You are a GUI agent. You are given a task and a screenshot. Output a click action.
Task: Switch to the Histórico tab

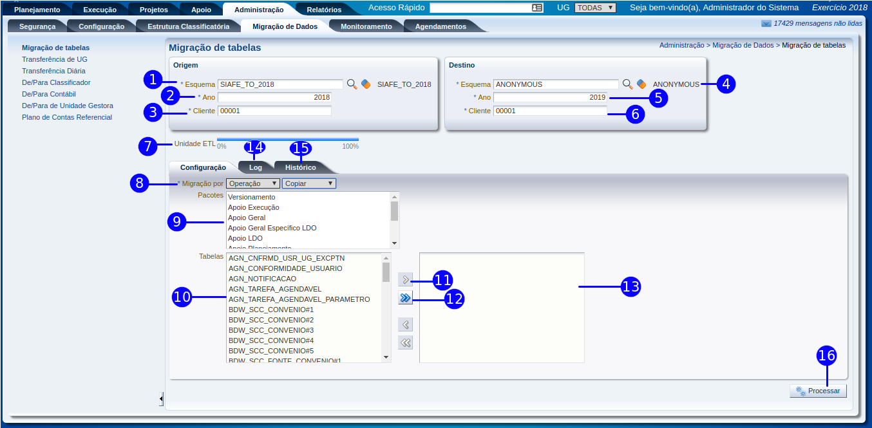tap(301, 167)
